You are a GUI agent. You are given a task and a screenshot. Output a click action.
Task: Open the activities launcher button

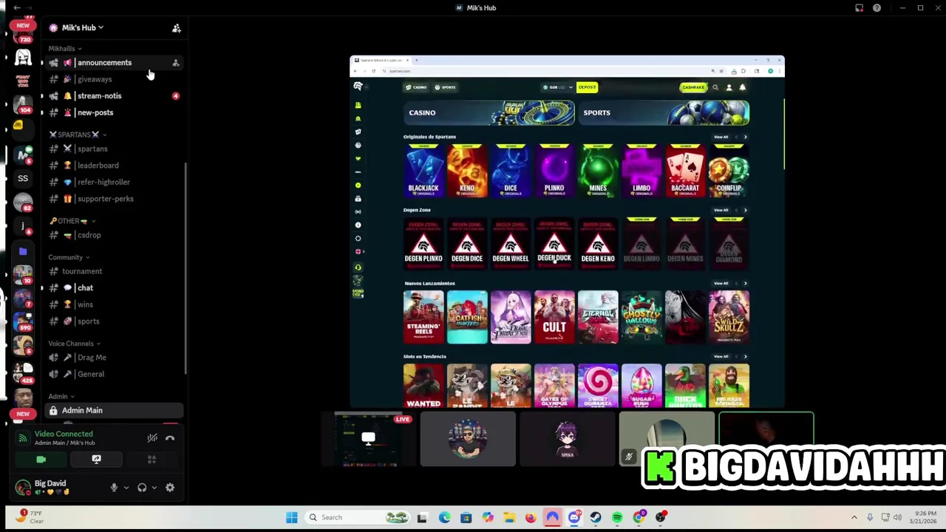152,460
